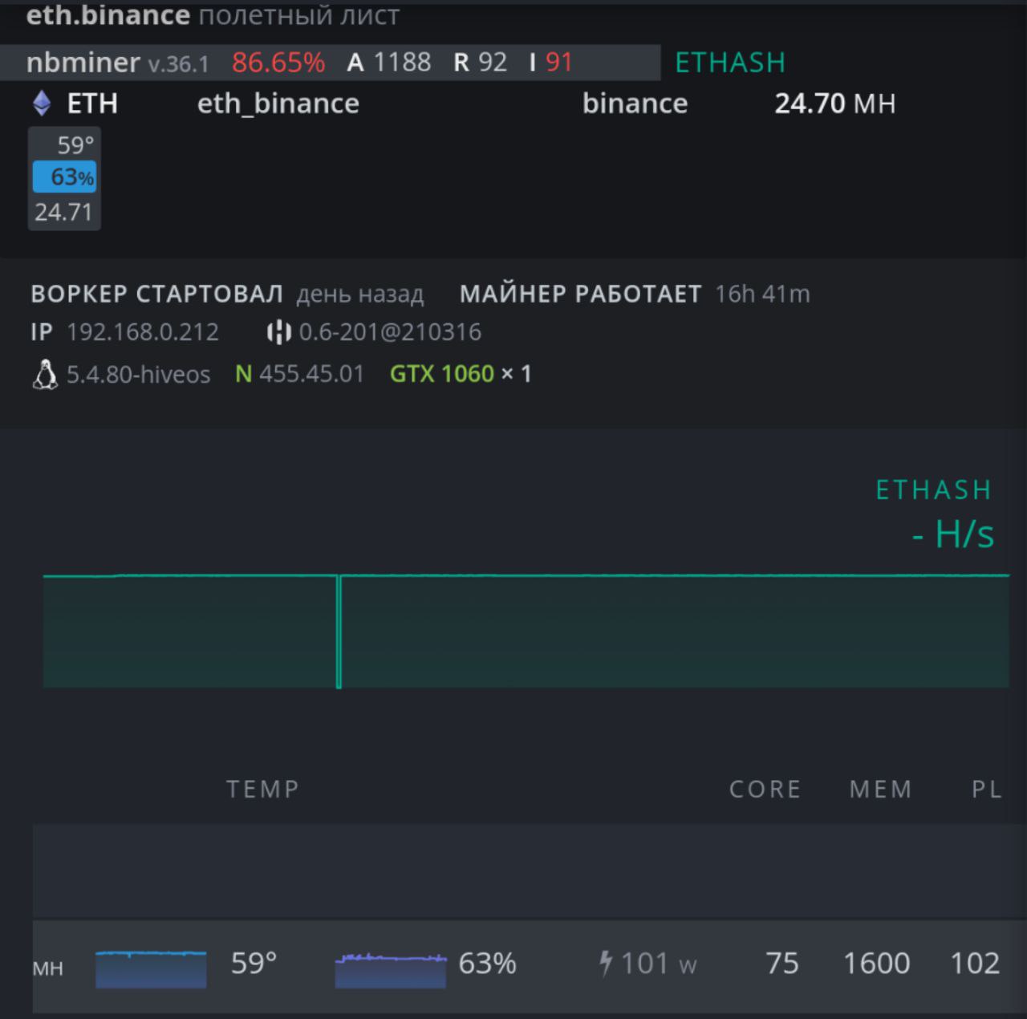Click the hashrate dip on the chart
The width and height of the screenshot is (1027, 1019).
[x=339, y=631]
